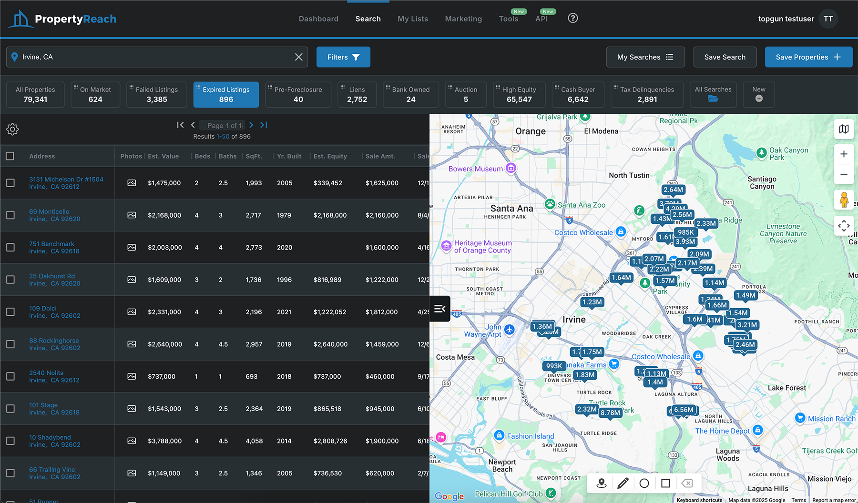The image size is (858, 503).
Task: Open table settings gear icon
Action: [x=12, y=129]
